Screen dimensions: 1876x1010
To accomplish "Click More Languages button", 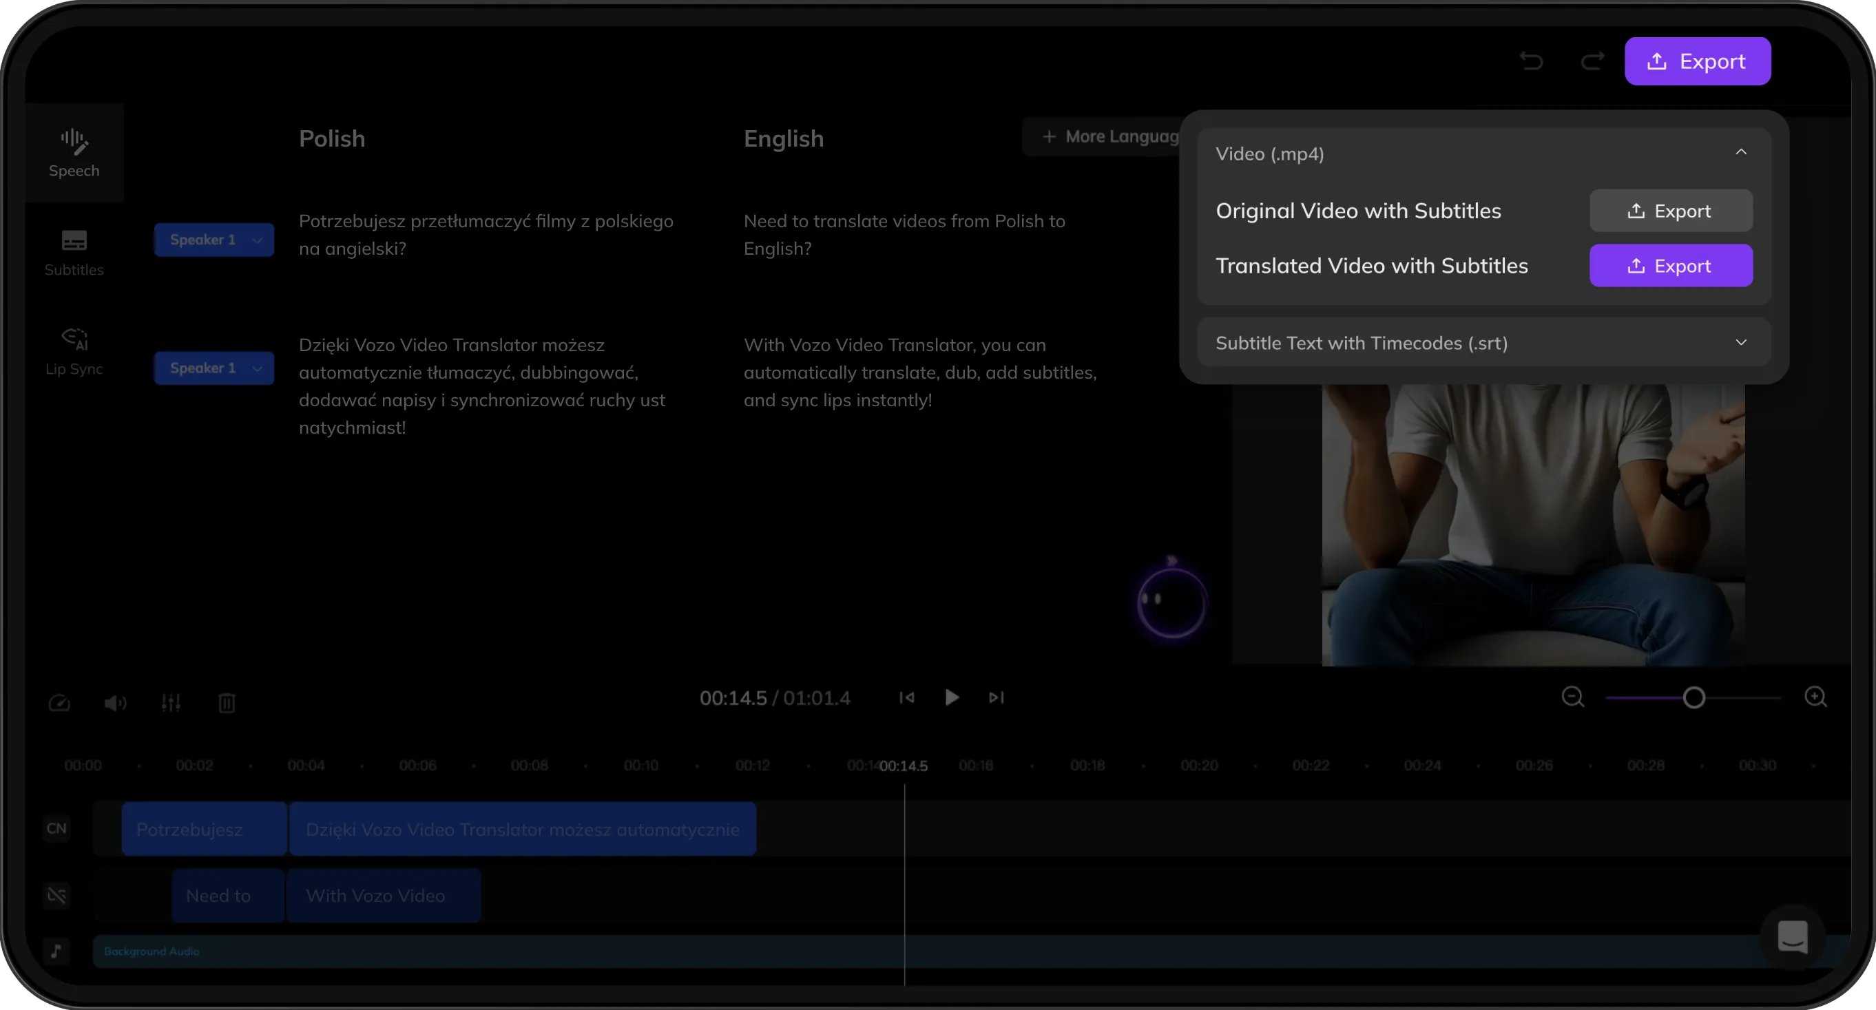I will (x=1102, y=136).
